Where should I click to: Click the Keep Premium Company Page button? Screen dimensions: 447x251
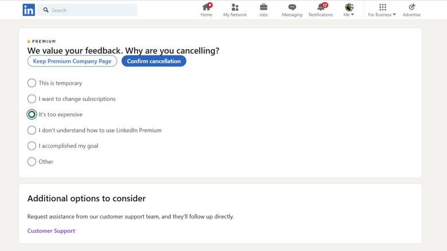[x=72, y=61]
